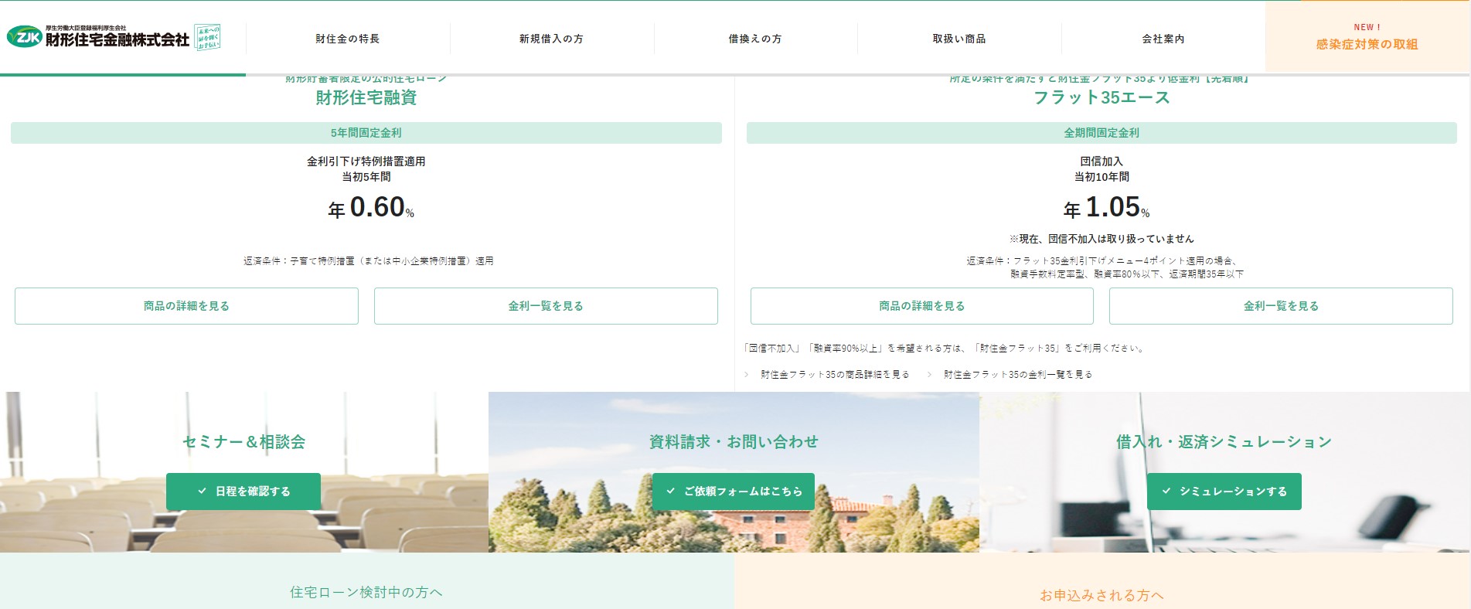Click the 5年間固定金利 label bar
This screenshot has width=1471, height=609.
[x=366, y=133]
